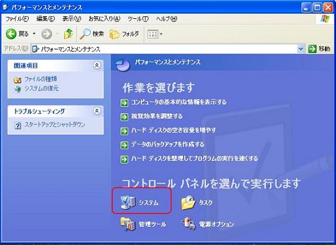This screenshot has width=336, height=245.
Task: Click the ファイルの種類 folder icon
Action: (x=18, y=80)
